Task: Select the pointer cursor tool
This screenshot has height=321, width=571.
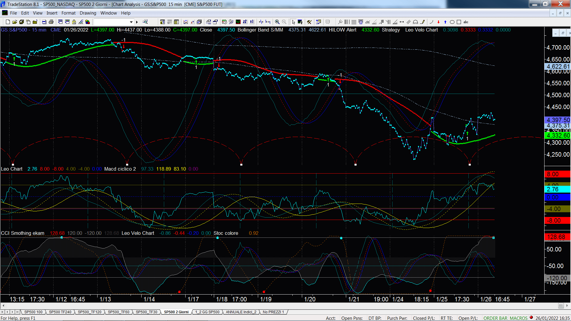Action: click(294, 22)
